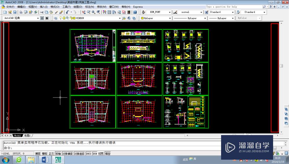Open the 标注(N) menu
This screenshot has height=164, width=289.
pyautogui.click(x=90, y=7)
